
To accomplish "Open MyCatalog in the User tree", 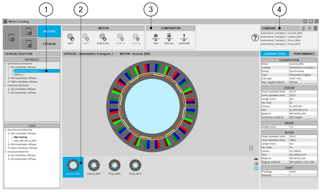I will pyautogui.click(x=20, y=137).
